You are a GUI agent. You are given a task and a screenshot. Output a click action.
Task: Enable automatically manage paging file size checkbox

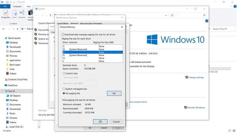(63, 34)
